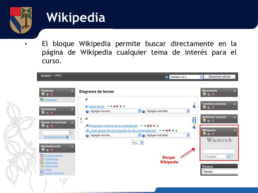Edit the summary of topic 1
258x193 pixels.
click(86, 118)
